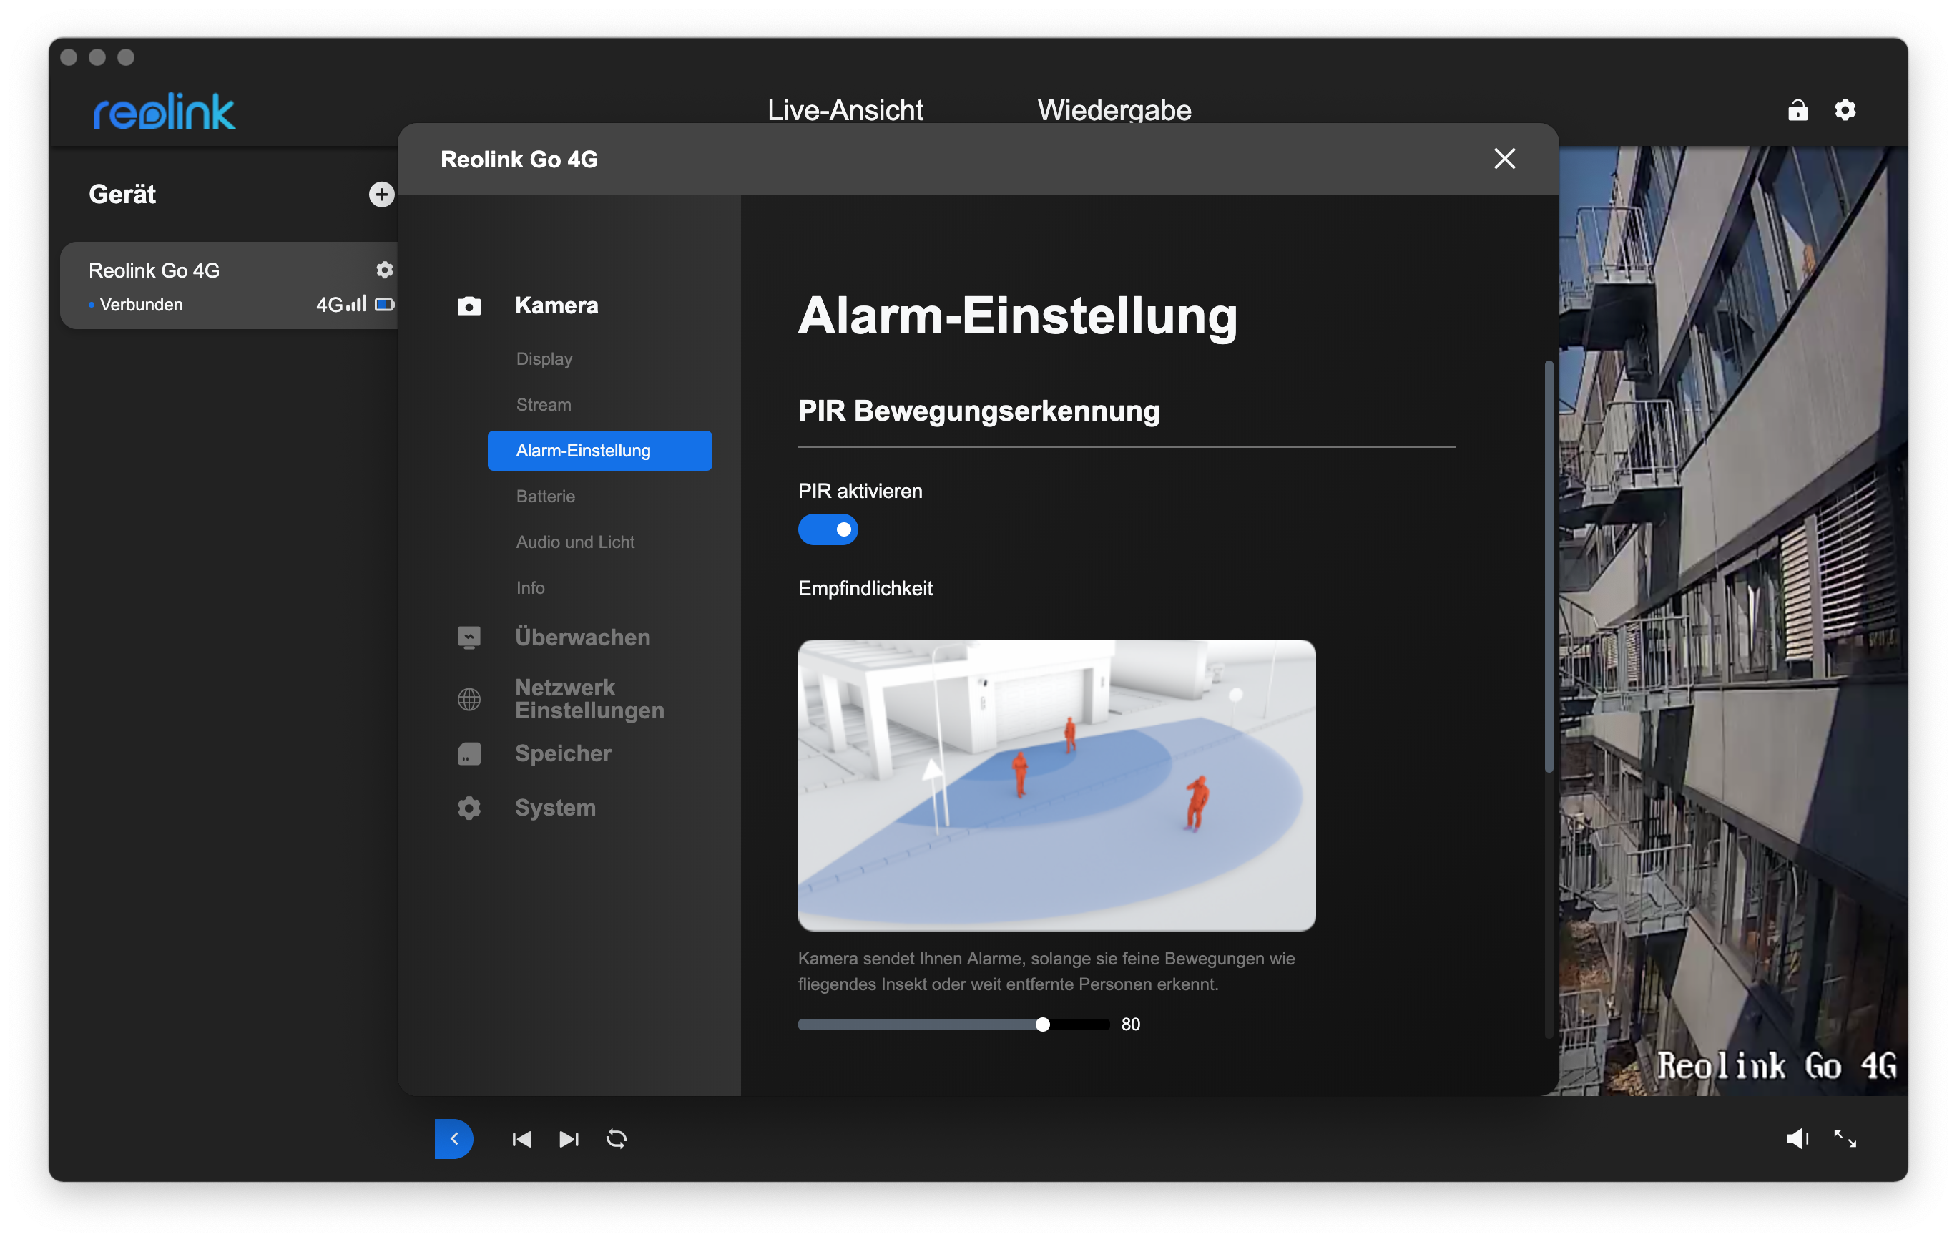This screenshot has width=1957, height=1242.
Task: Open app settings gear in top right
Action: click(1845, 109)
